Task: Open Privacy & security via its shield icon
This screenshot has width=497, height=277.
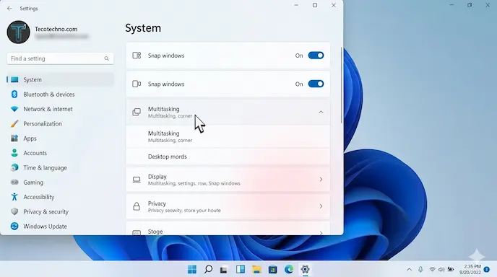Action: pos(14,211)
